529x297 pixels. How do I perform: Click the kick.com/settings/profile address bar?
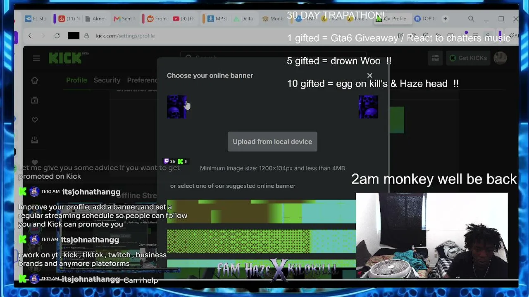125,36
